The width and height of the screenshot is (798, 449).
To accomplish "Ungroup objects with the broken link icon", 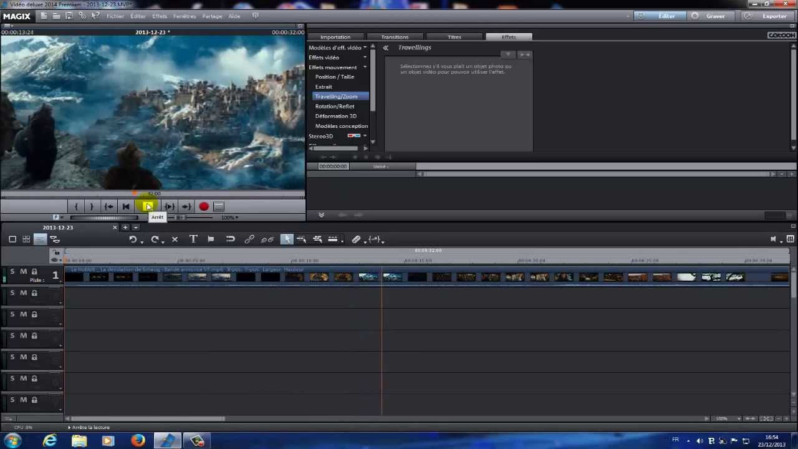I will [x=268, y=239].
